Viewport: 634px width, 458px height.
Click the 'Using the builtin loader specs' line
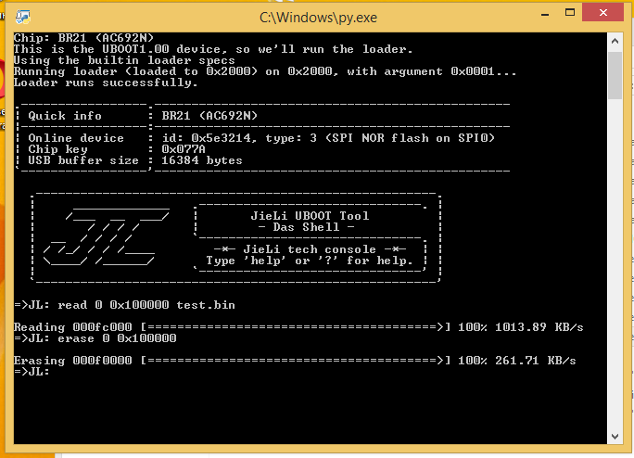124,60
